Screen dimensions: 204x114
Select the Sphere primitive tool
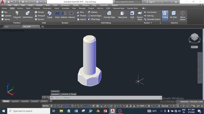pyautogui.click(x=6, y=19)
